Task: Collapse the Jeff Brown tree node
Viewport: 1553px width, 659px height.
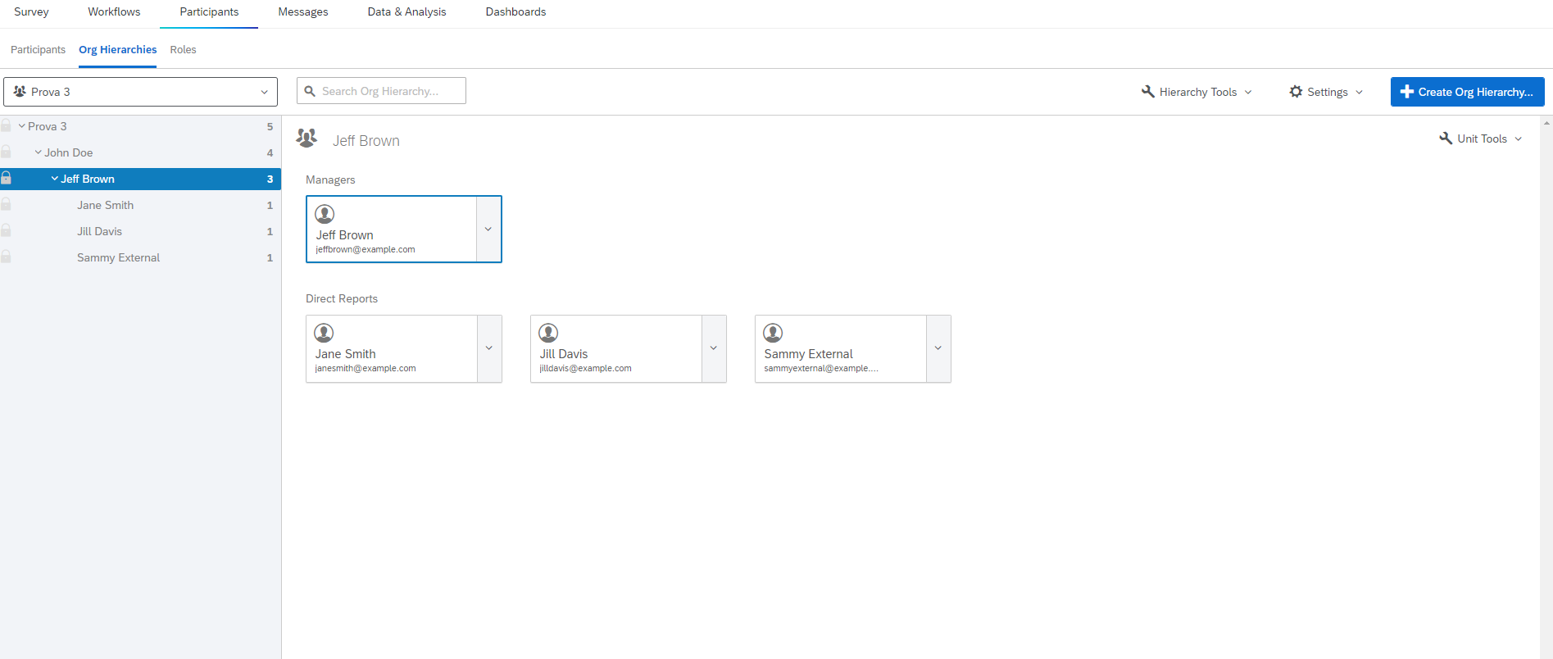Action: point(55,179)
